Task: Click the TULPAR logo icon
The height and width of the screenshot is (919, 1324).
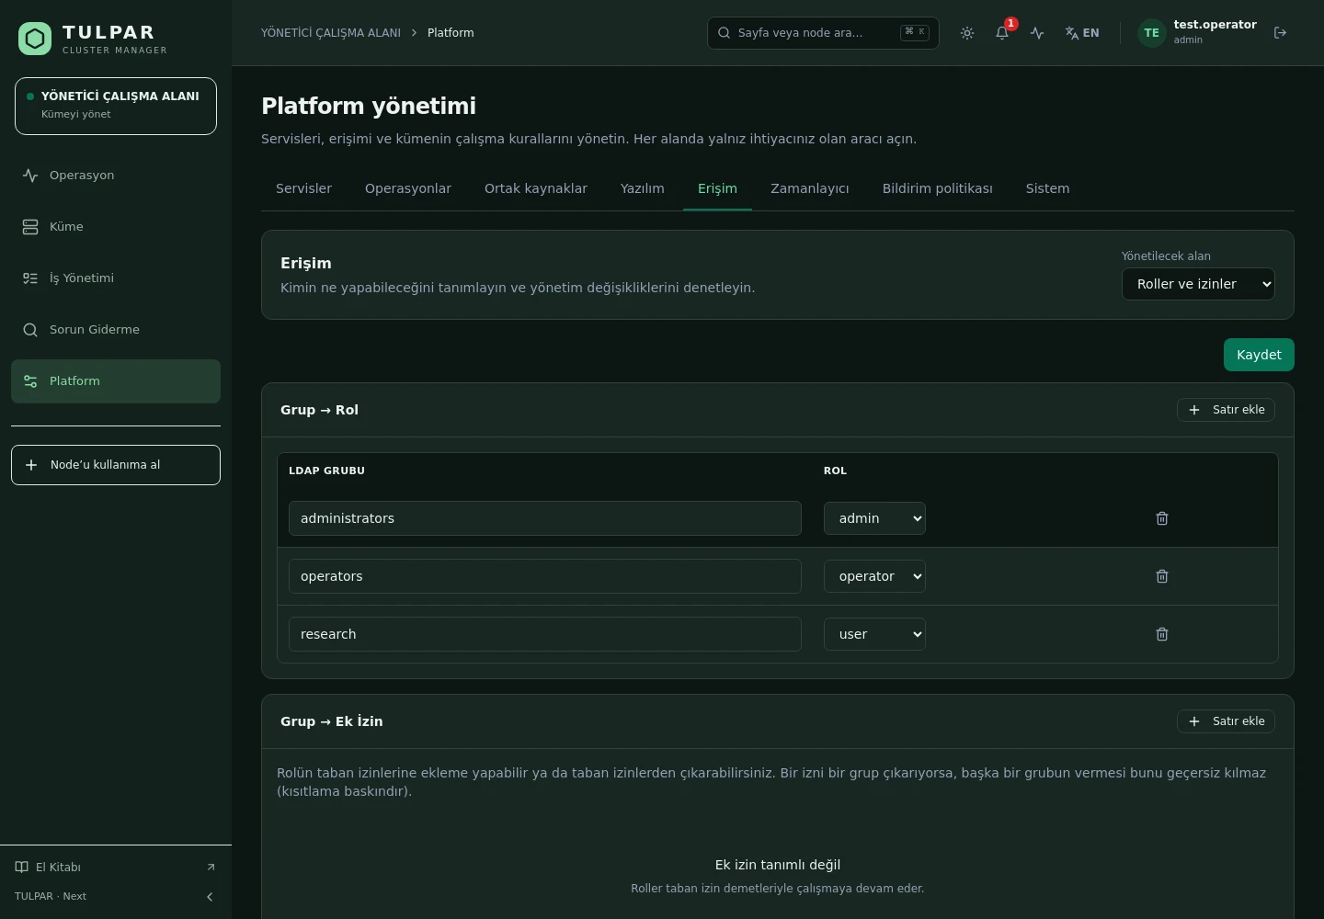Action: pyautogui.click(x=35, y=39)
